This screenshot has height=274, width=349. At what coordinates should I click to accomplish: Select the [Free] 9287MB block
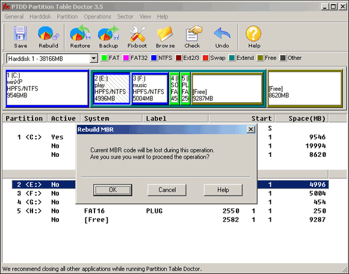point(227,88)
